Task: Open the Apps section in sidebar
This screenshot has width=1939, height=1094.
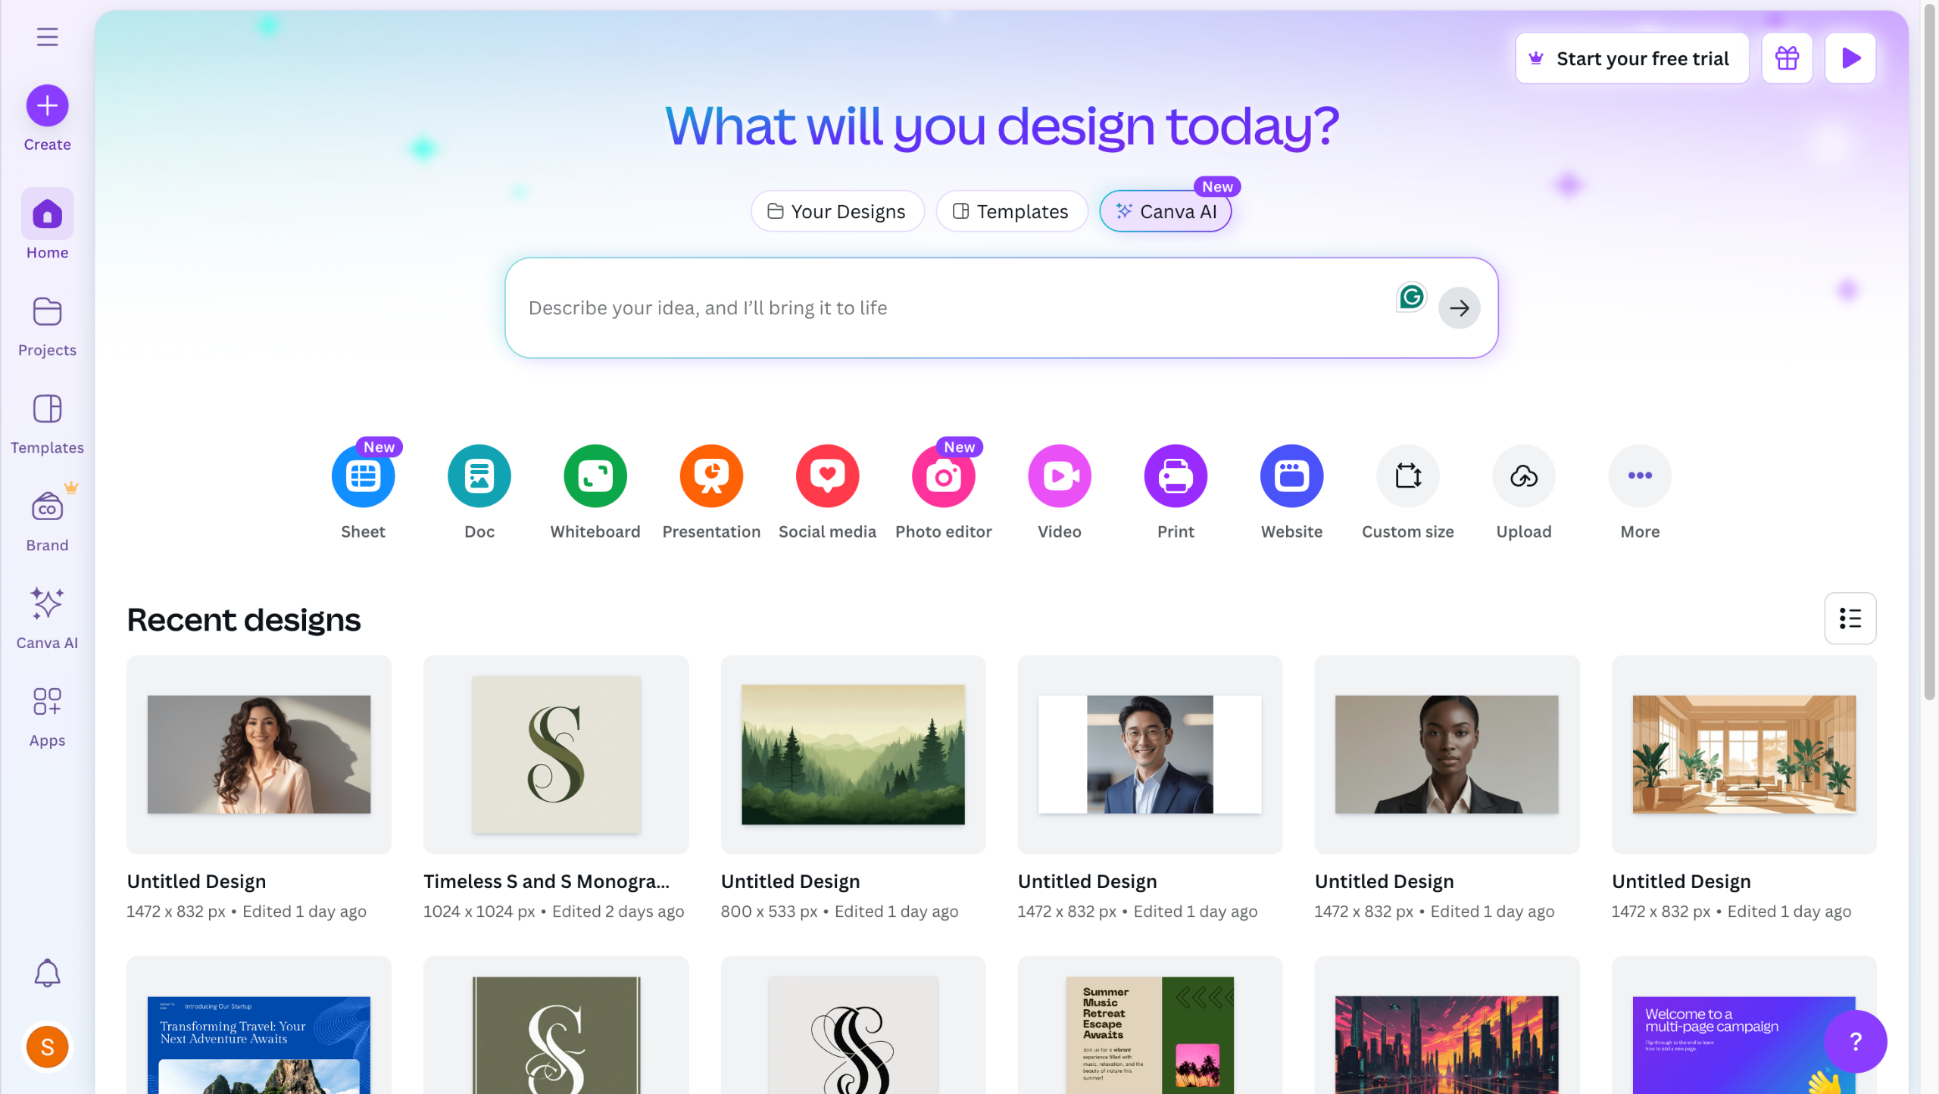Action: (x=47, y=716)
